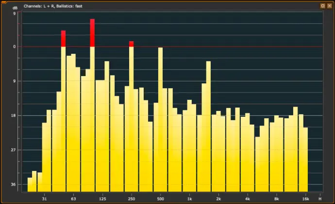The image size is (335, 204).
Task: Click the 63 Hz frequency axis label
Action: [x=73, y=199]
